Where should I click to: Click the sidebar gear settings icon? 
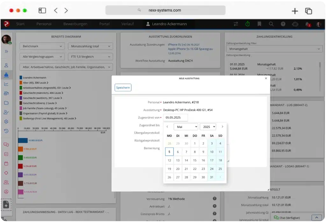pyautogui.click(x=6, y=122)
